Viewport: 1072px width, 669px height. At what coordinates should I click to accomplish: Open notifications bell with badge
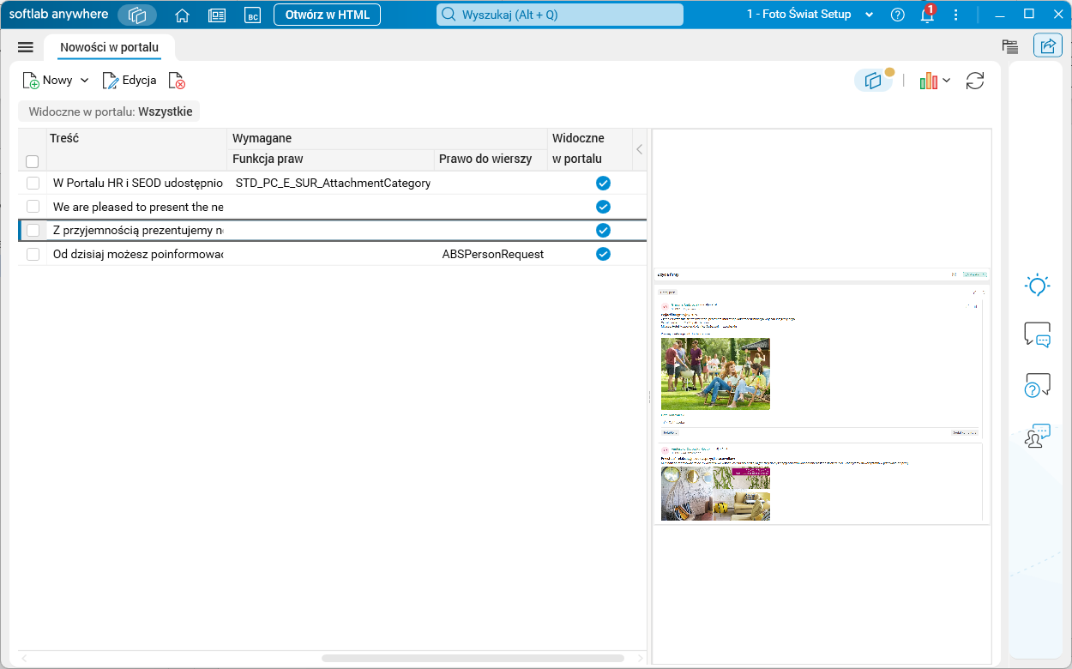[927, 15]
